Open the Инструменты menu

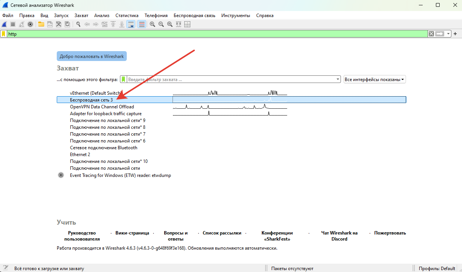point(236,16)
